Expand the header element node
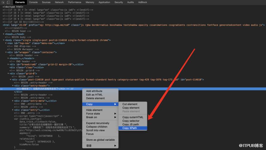 coord(8,58)
